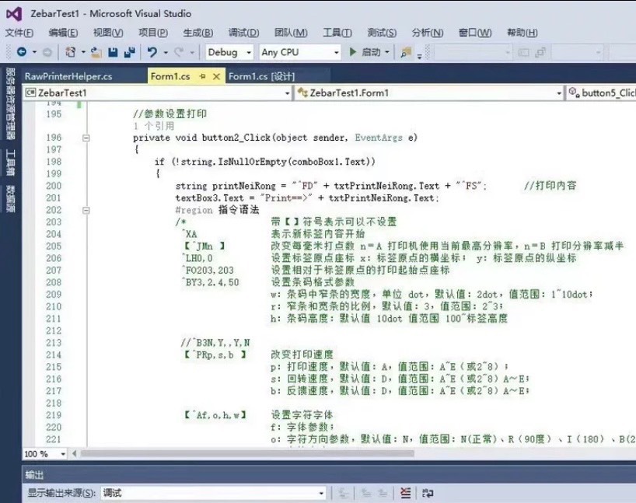
Task: Switch to the RawPrinterHelper.cs tab
Action: (x=68, y=76)
